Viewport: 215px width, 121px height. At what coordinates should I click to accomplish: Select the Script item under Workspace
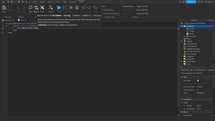pos(191,34)
